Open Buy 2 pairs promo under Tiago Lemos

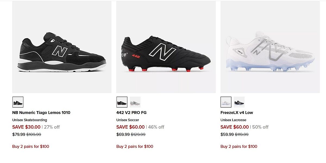(31, 146)
